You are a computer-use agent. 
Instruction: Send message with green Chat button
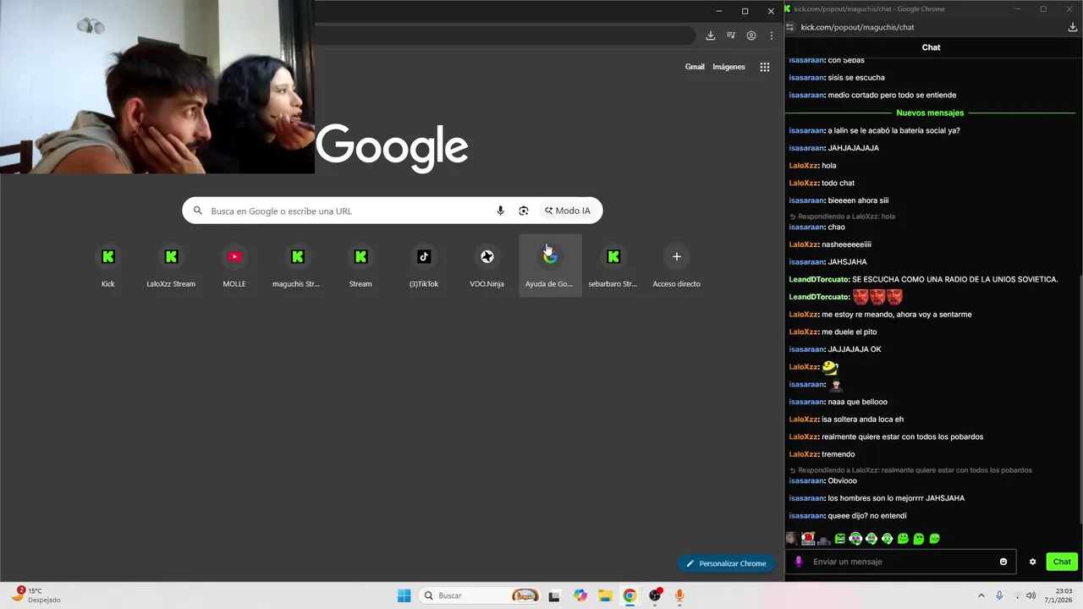pos(1062,562)
